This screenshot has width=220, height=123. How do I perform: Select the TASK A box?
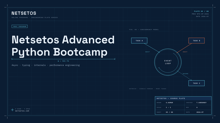139,40
